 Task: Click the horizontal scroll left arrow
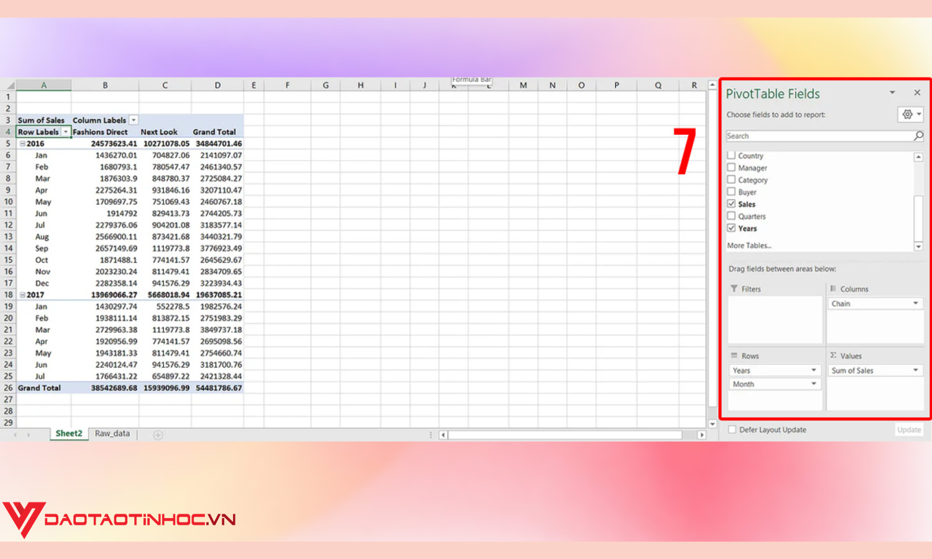coord(443,435)
